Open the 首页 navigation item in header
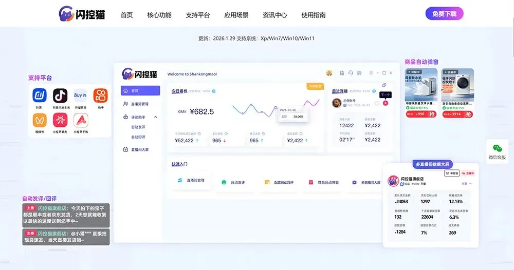The width and height of the screenshot is (514, 270). (126, 15)
